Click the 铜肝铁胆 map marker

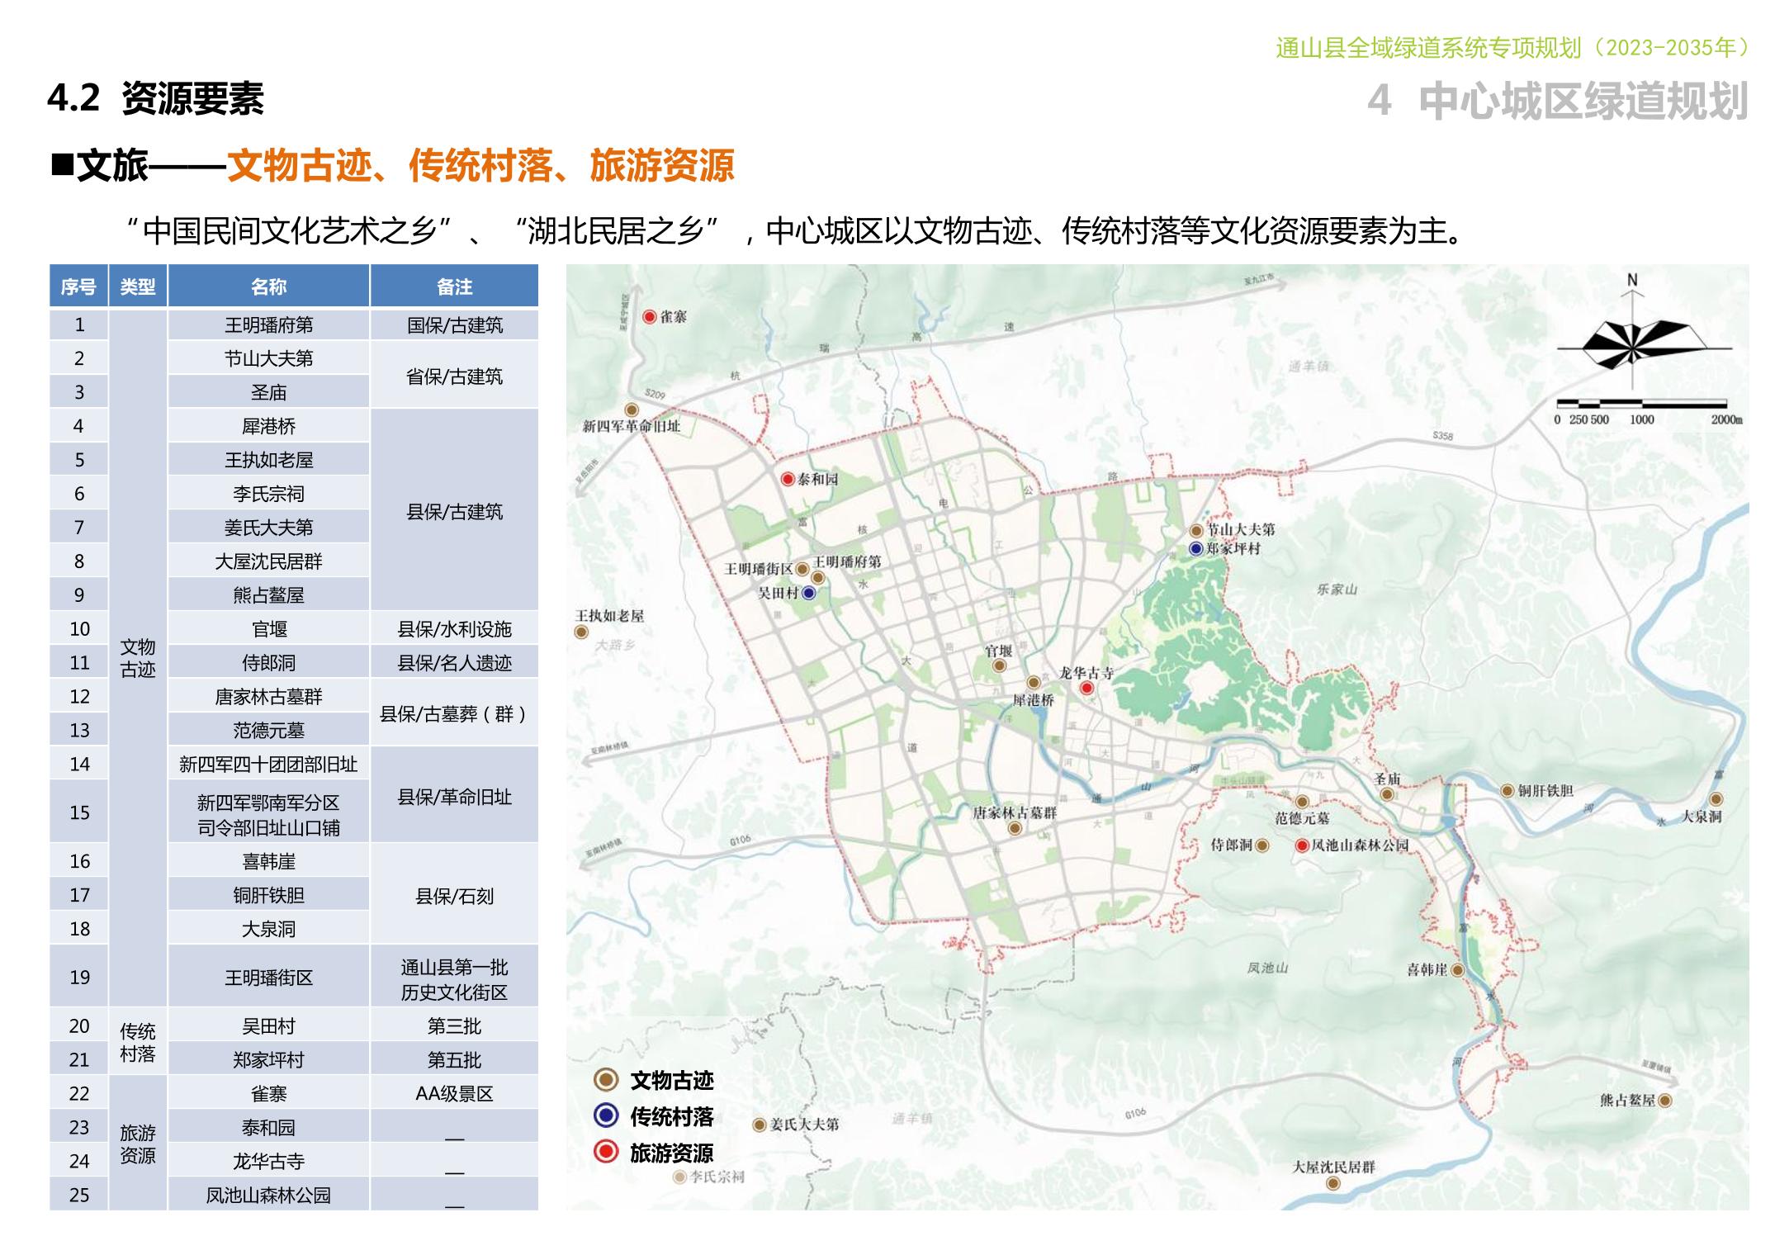1508,791
